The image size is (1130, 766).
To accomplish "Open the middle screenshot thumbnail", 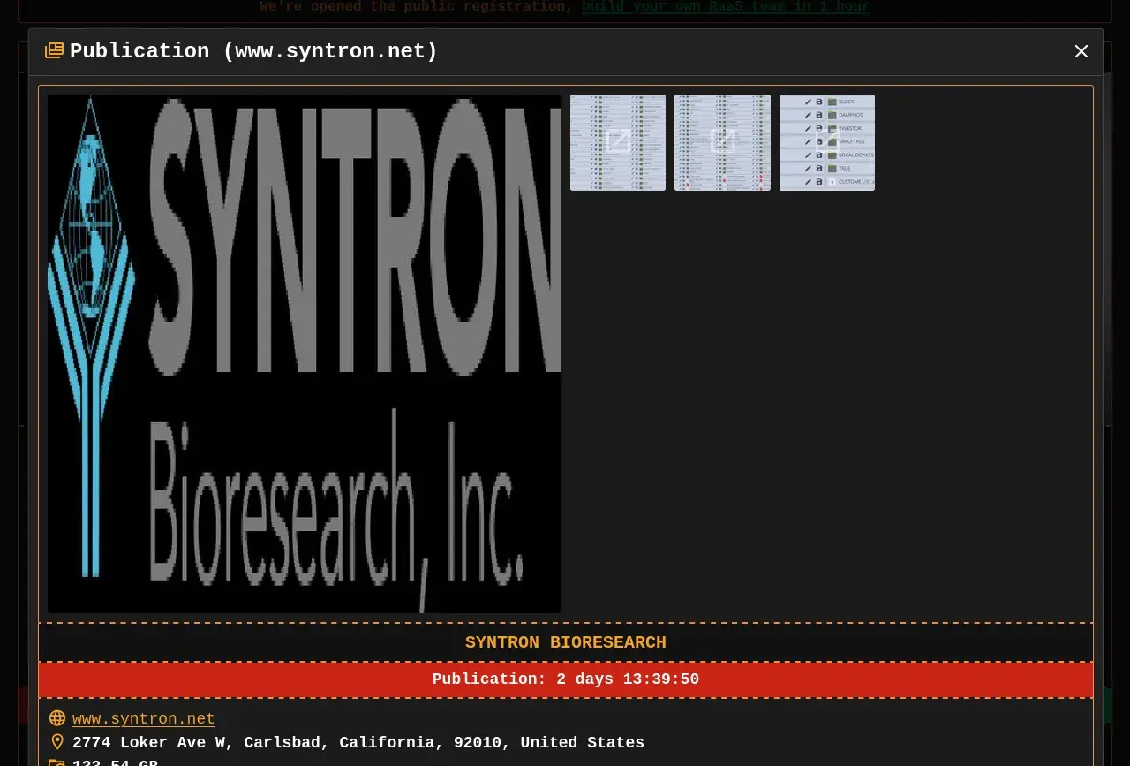I will [722, 142].
